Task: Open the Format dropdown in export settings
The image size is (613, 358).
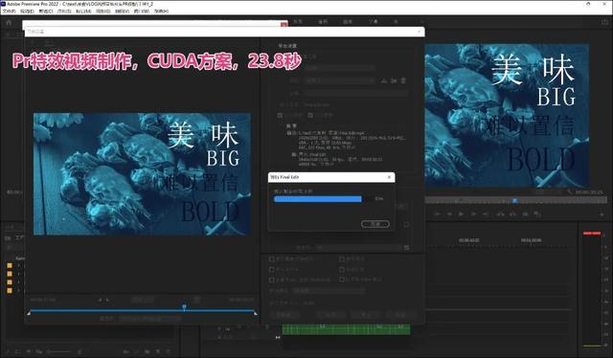Action: tap(339, 68)
